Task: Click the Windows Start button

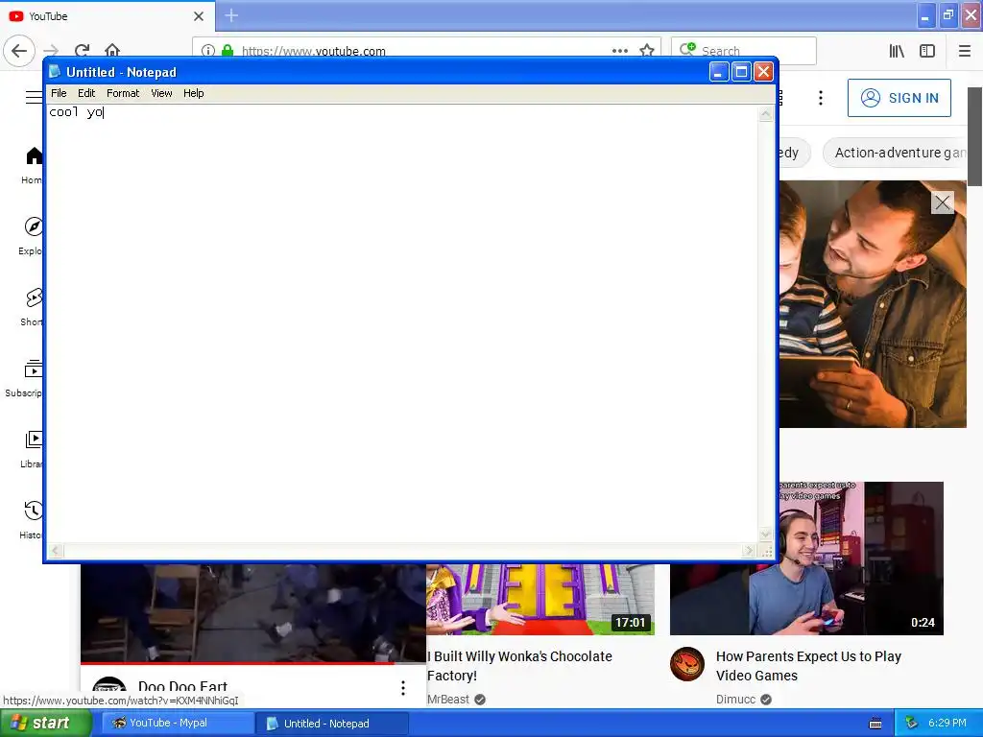Action: [46, 724]
